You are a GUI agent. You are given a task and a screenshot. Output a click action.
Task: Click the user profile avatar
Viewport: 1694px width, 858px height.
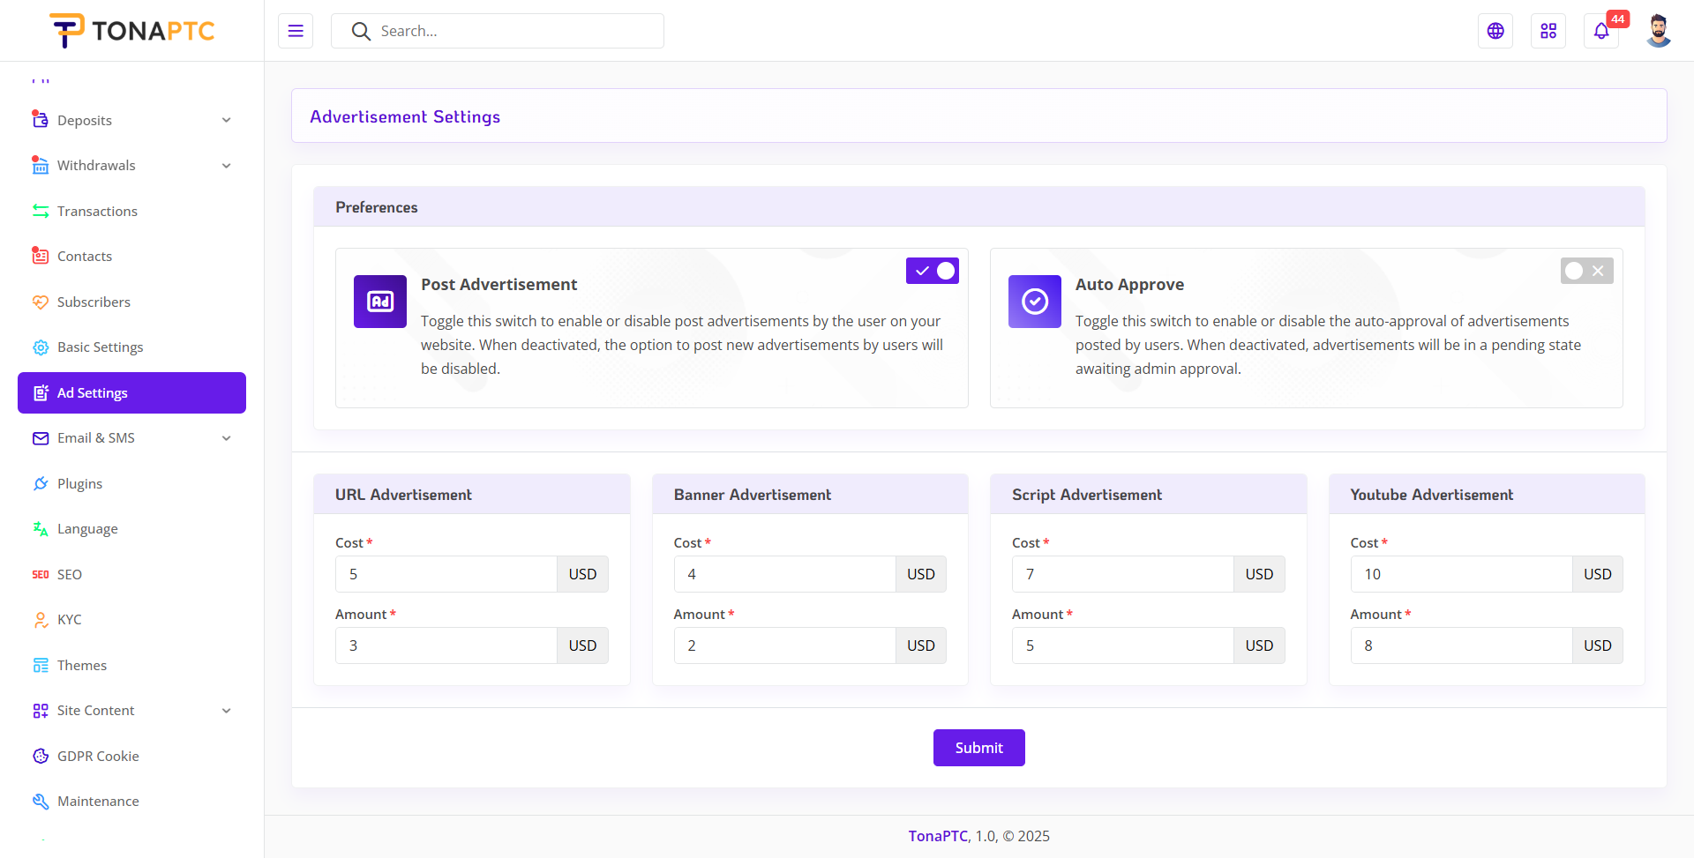pos(1659,31)
